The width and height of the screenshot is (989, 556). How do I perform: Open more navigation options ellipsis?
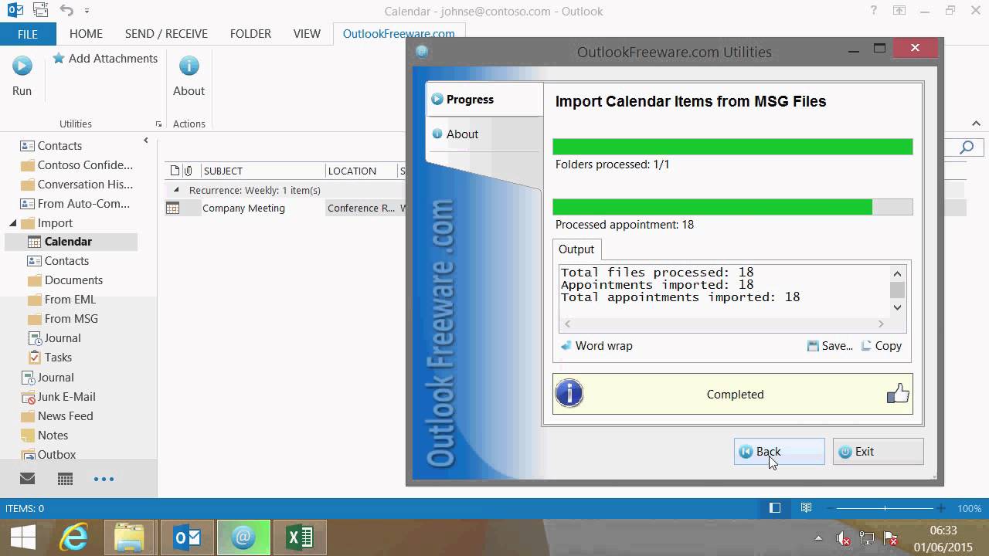pyautogui.click(x=104, y=479)
